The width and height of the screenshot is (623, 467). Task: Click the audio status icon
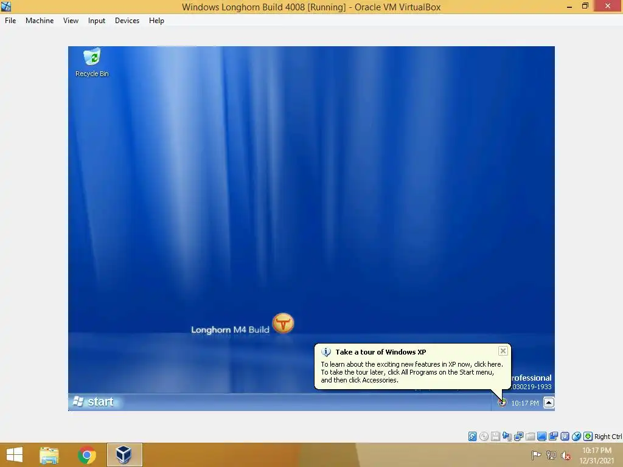[x=507, y=437]
